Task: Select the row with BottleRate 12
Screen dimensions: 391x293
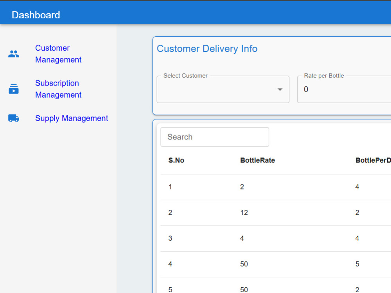Action: [276, 213]
